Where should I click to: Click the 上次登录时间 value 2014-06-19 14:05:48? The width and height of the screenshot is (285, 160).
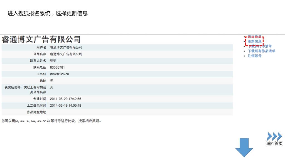65,105
